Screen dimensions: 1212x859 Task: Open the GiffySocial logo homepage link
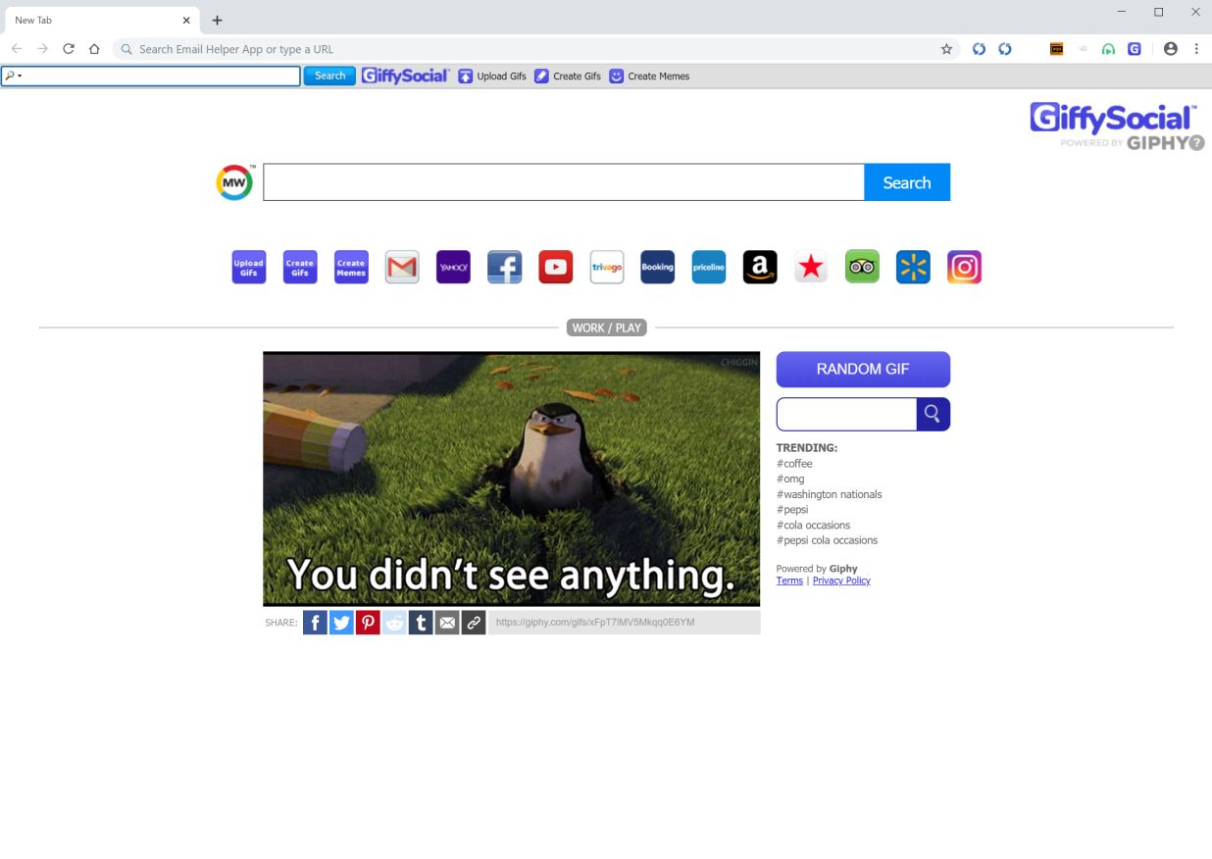(x=405, y=76)
